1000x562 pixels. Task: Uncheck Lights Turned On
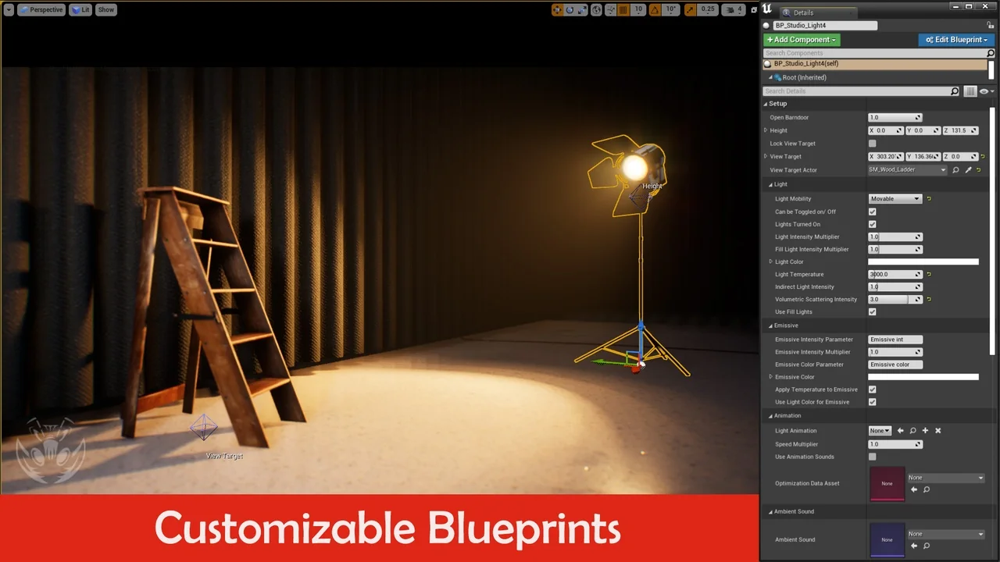[x=873, y=225]
